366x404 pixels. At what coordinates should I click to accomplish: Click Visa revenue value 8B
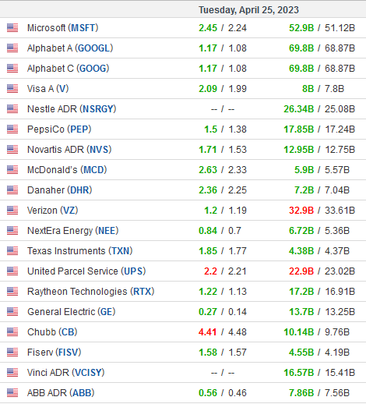coord(308,89)
